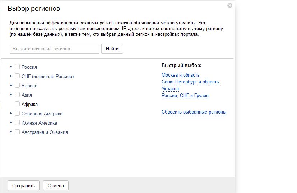Check the Россия checkbox
The height and width of the screenshot is (193, 297).
click(x=17, y=67)
